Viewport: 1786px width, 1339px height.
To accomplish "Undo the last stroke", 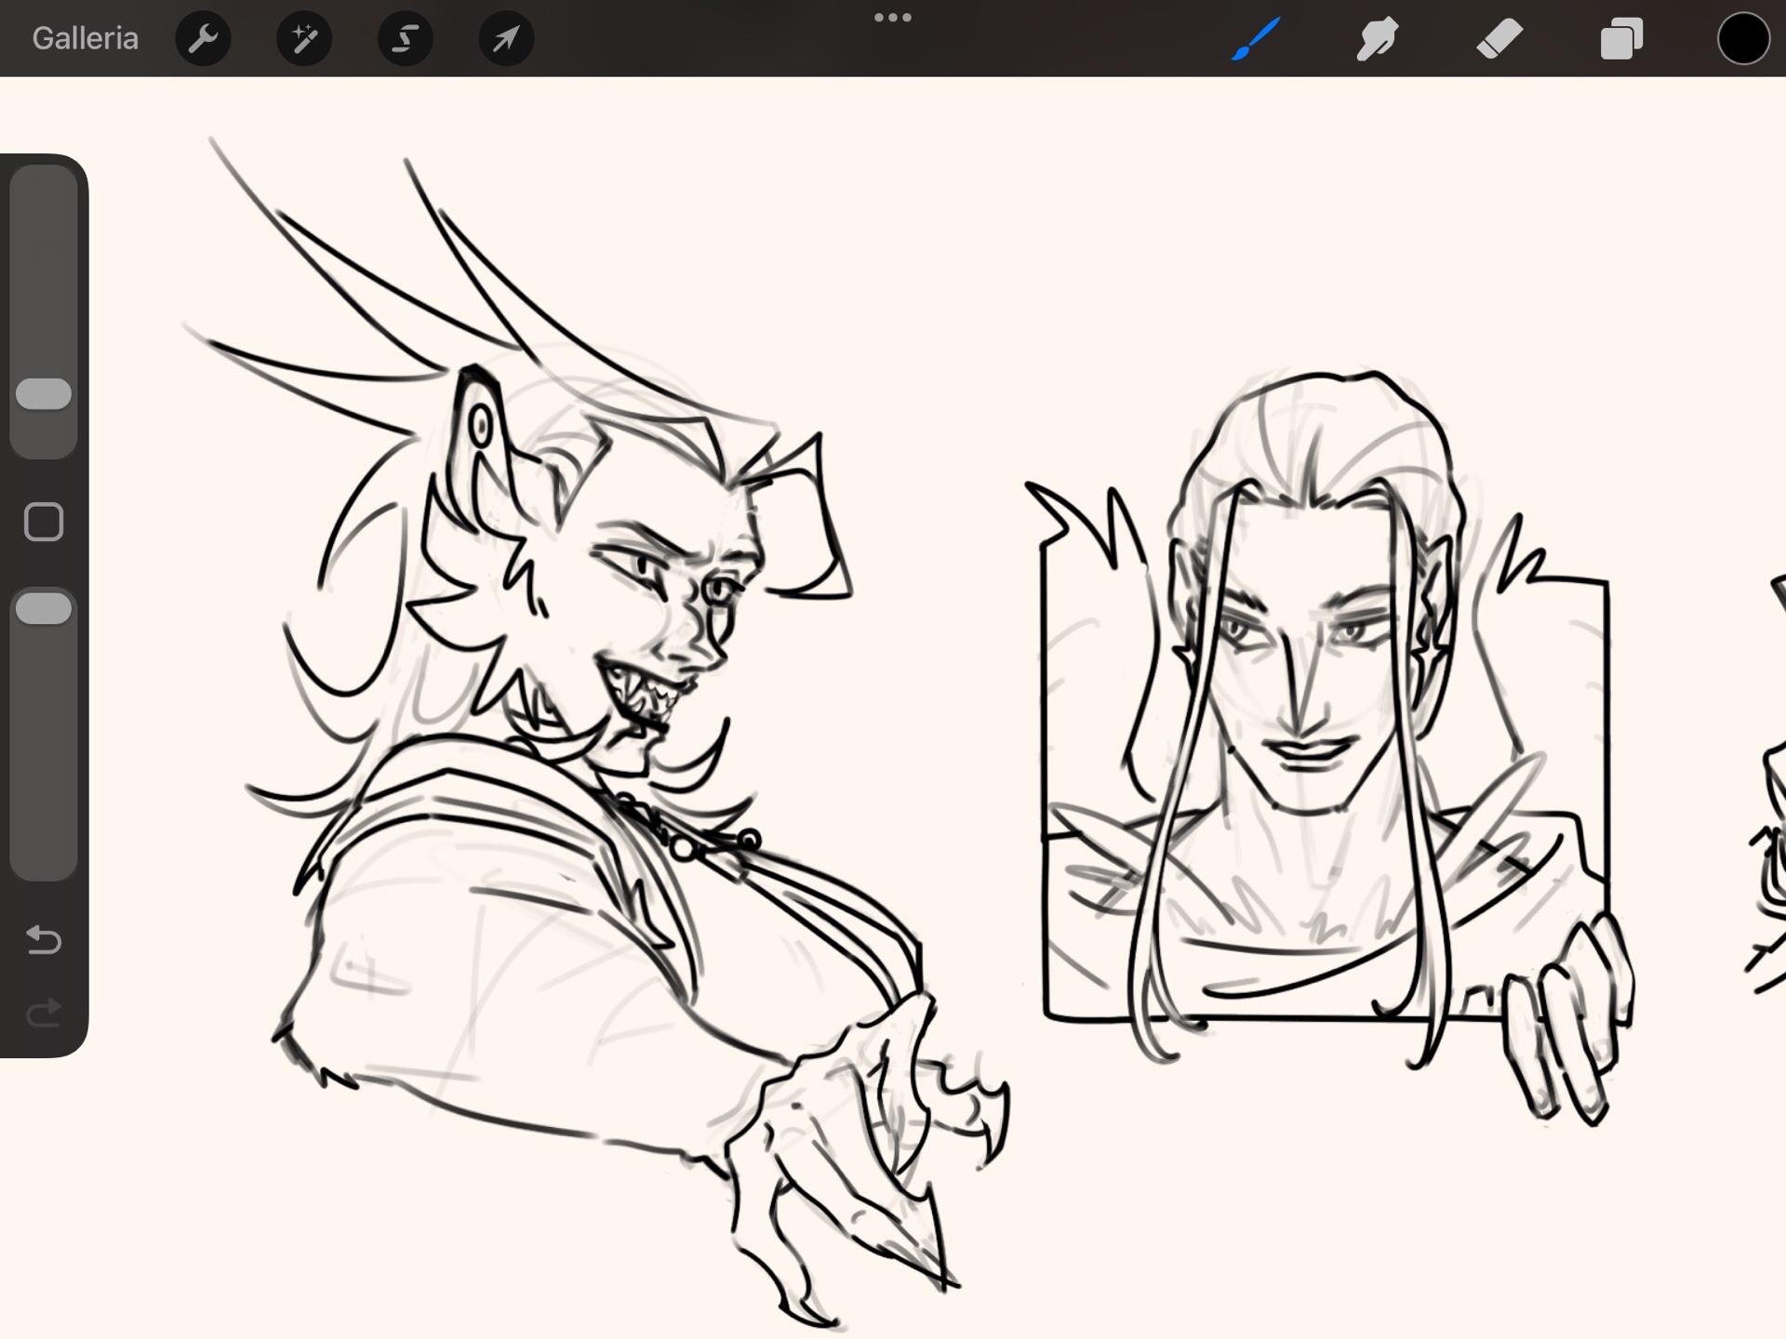I will pos(44,940).
